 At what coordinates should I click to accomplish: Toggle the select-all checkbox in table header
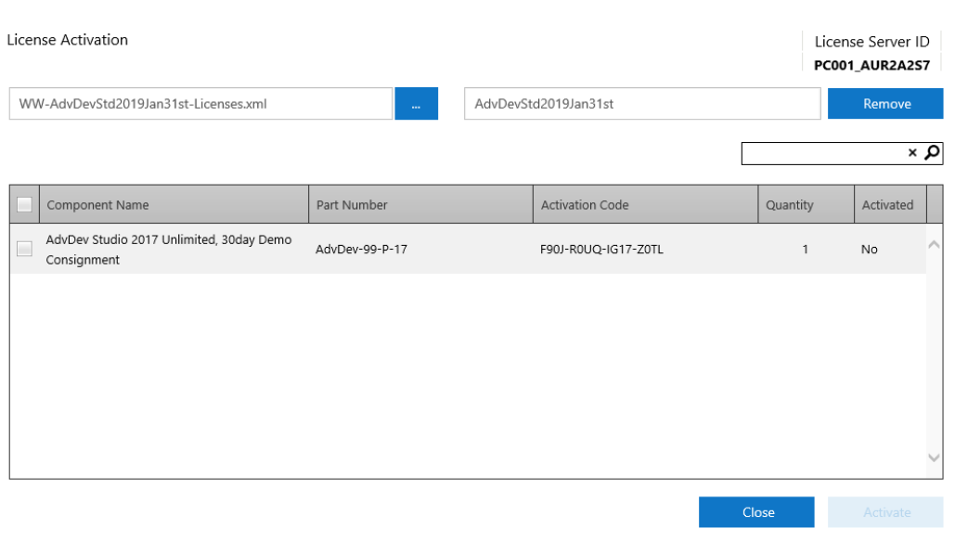(x=24, y=204)
